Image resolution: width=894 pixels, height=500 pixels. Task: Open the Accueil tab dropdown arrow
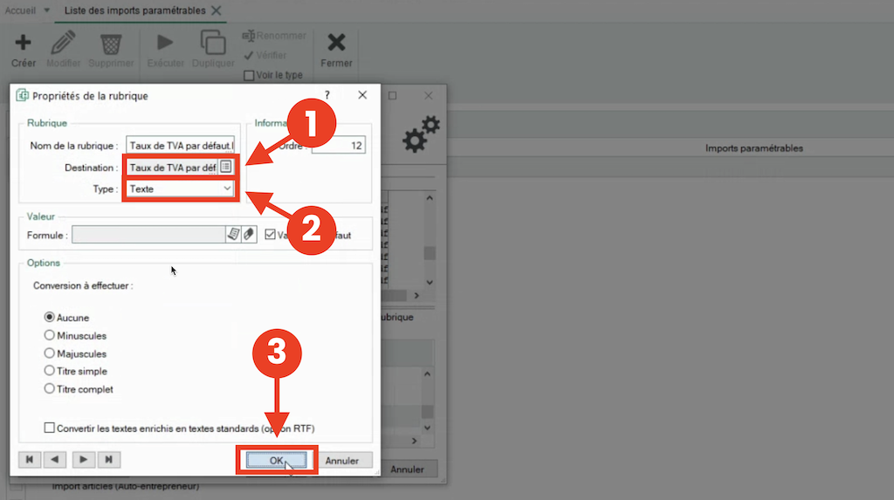coord(47,10)
